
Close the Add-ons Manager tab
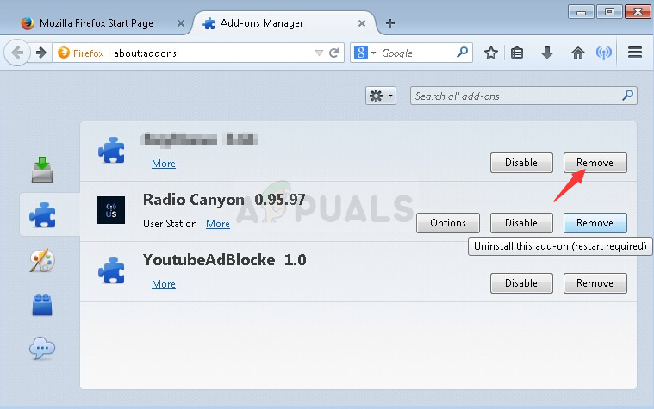[x=362, y=23]
